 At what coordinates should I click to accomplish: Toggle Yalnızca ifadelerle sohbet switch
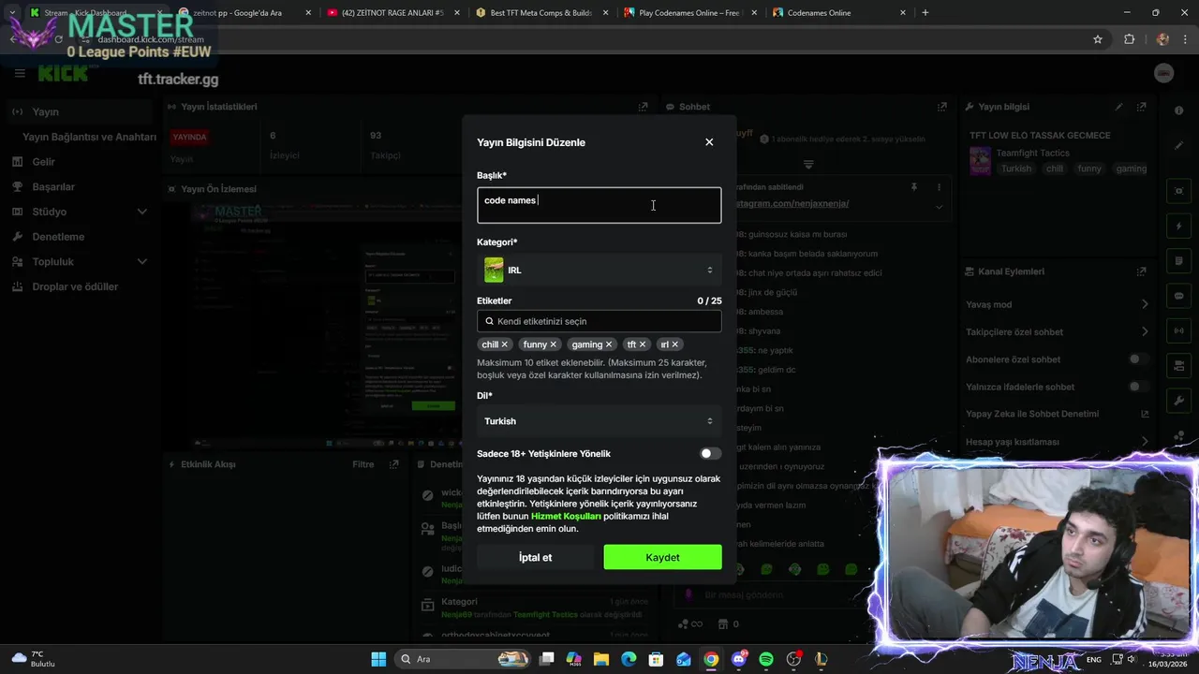pyautogui.click(x=1138, y=387)
